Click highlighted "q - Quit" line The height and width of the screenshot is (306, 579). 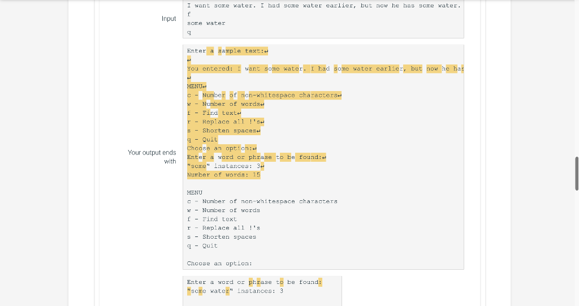(202, 140)
